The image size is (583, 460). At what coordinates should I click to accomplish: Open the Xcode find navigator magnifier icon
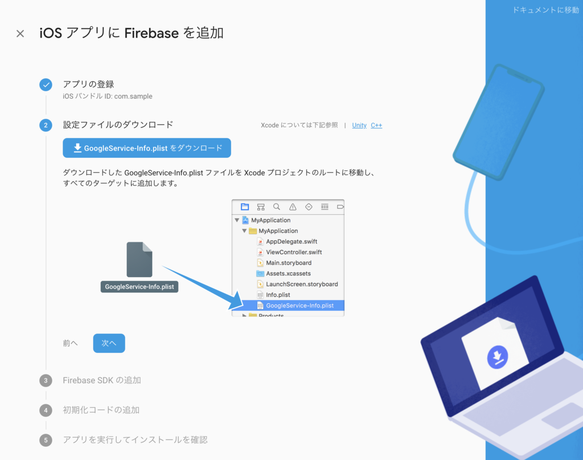pos(277,207)
